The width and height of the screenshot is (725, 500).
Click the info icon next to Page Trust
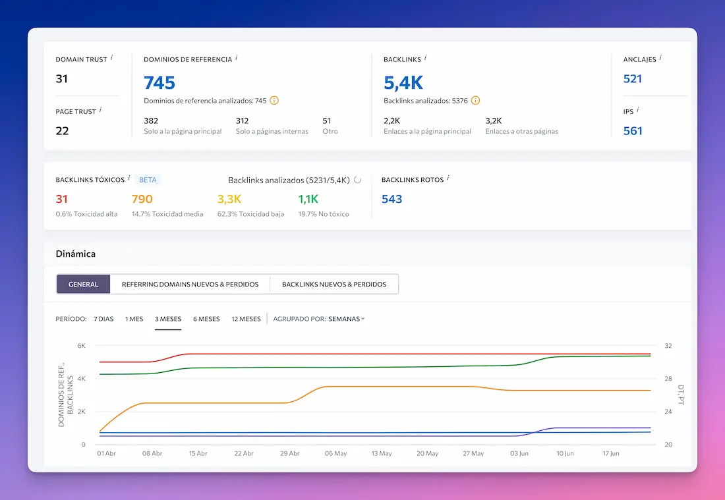(100, 110)
